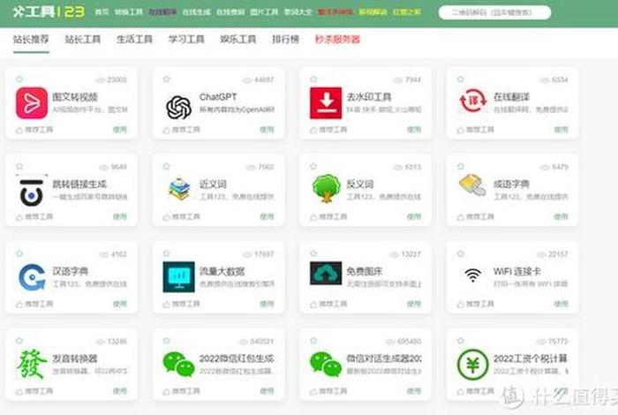Click the 工具123 site logo
This screenshot has height=415, width=618.
[x=49, y=11]
